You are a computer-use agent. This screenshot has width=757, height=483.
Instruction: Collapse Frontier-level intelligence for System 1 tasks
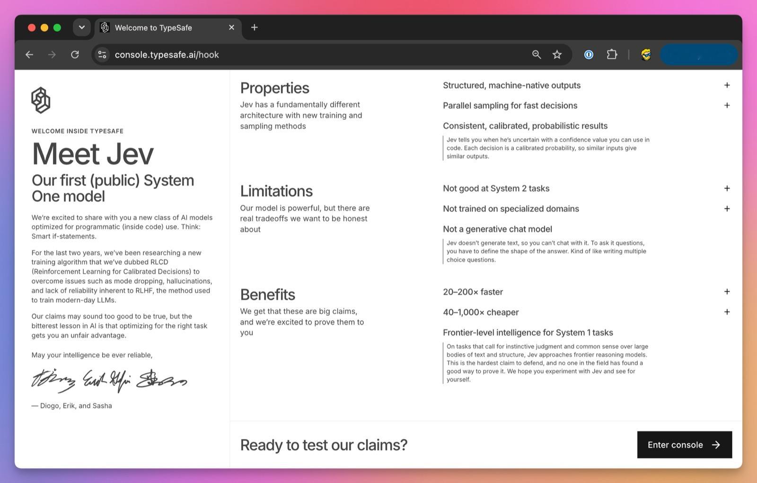(528, 332)
